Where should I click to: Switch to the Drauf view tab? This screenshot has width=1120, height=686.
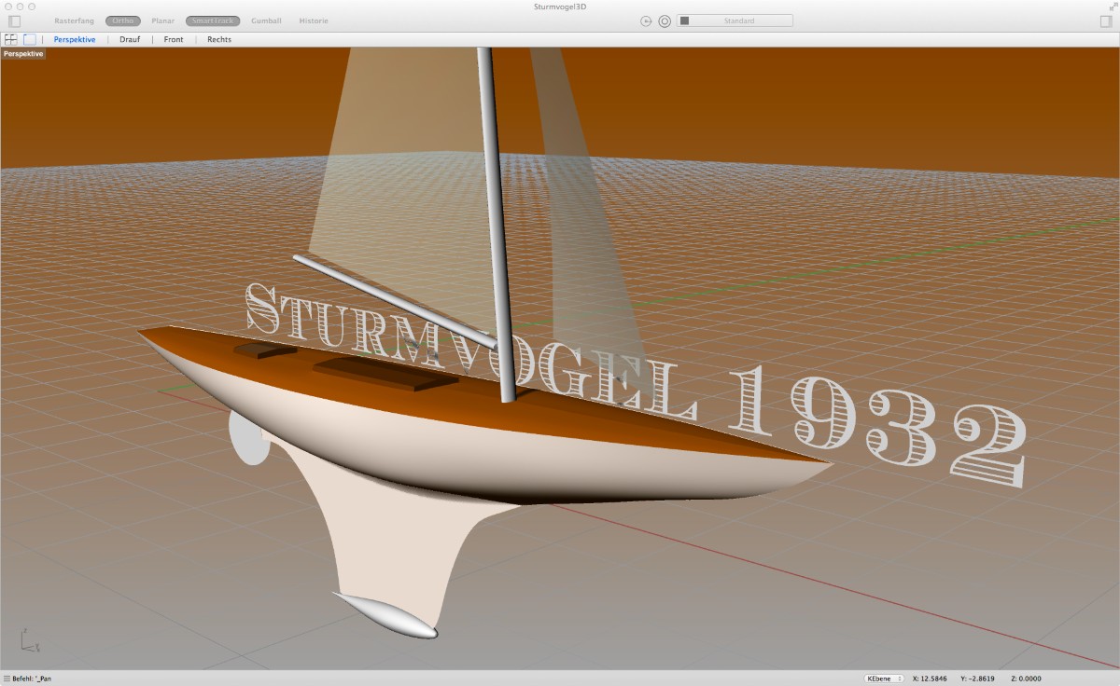pyautogui.click(x=130, y=39)
